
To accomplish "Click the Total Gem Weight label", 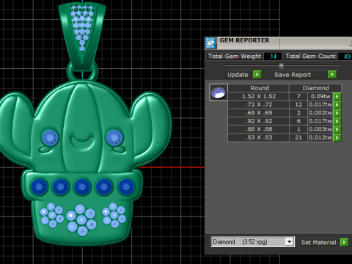I will [x=235, y=56].
